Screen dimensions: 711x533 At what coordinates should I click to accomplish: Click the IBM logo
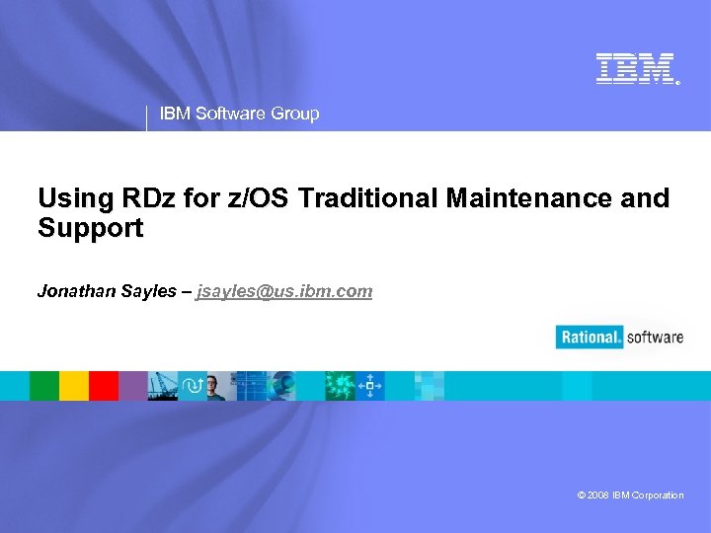pyautogui.click(x=638, y=69)
